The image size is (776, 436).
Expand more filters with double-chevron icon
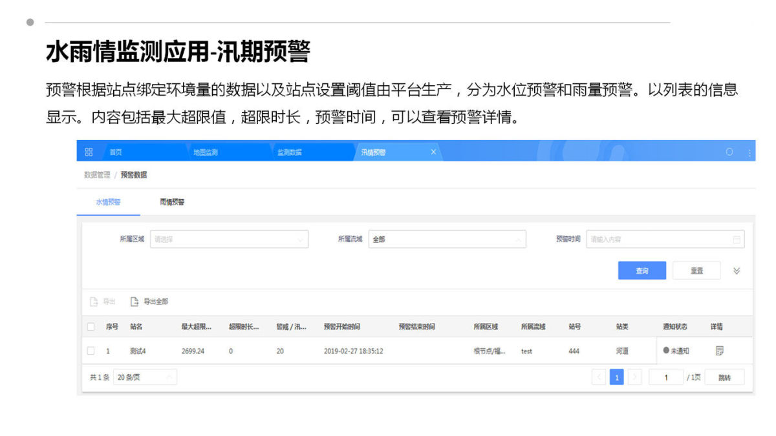point(737,271)
